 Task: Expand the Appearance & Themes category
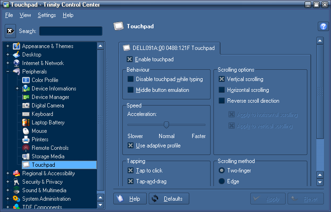click(x=8, y=46)
